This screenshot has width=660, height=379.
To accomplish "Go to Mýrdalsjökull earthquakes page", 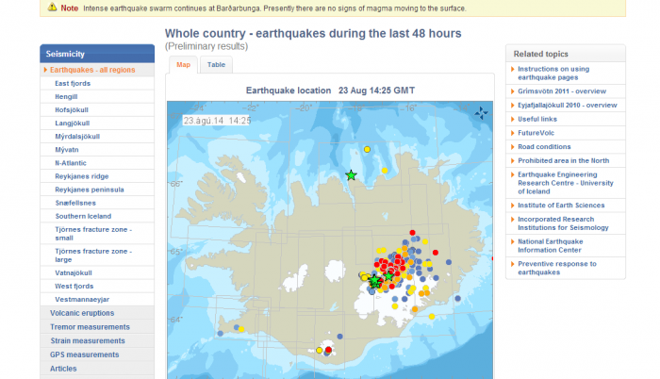I will click(77, 136).
